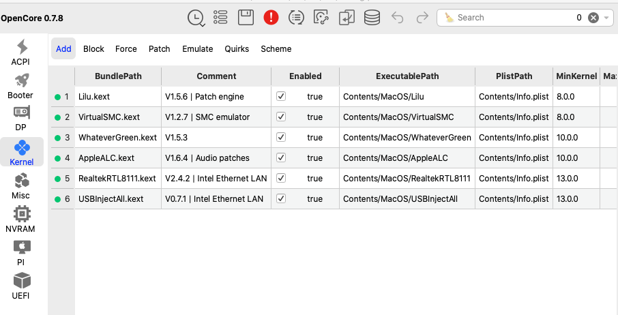Select the WhateverGreen.kext bundle path cell
This screenshot has height=315, width=618.
point(117,138)
